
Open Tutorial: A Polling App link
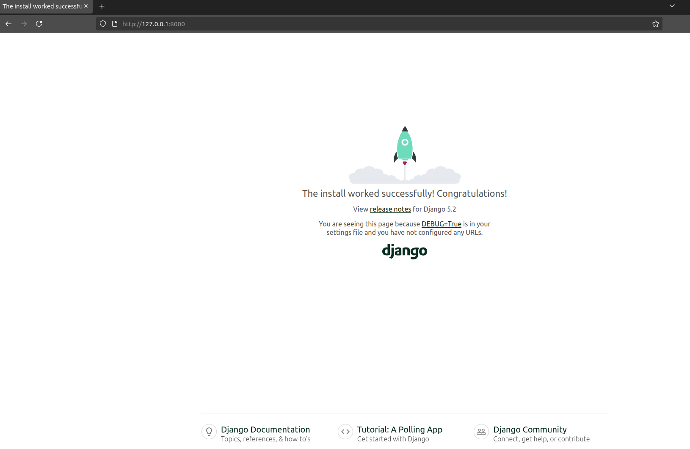pos(400,430)
